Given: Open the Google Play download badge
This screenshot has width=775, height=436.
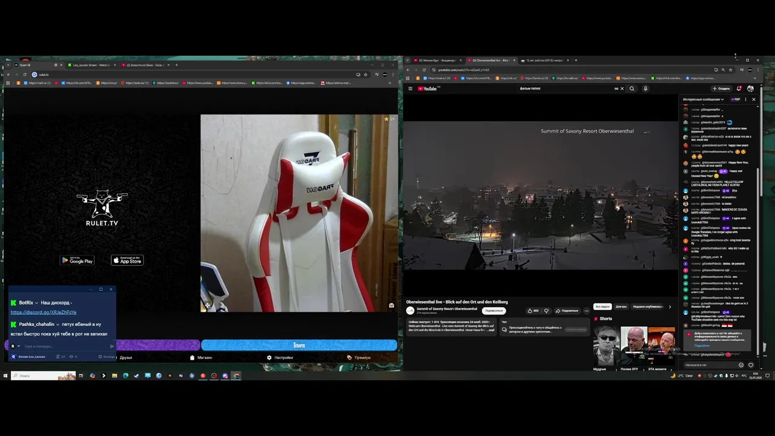Looking at the screenshot, I should [77, 260].
